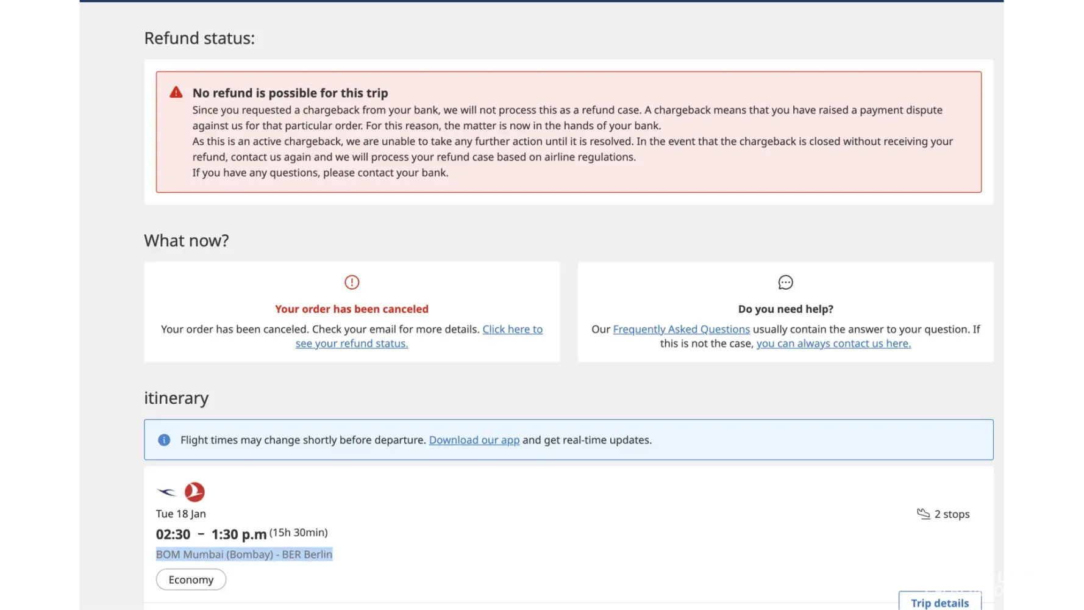Click the 02:30 – 1:30 p.m flight time
This screenshot has width=1084, height=610.
pyautogui.click(x=211, y=534)
